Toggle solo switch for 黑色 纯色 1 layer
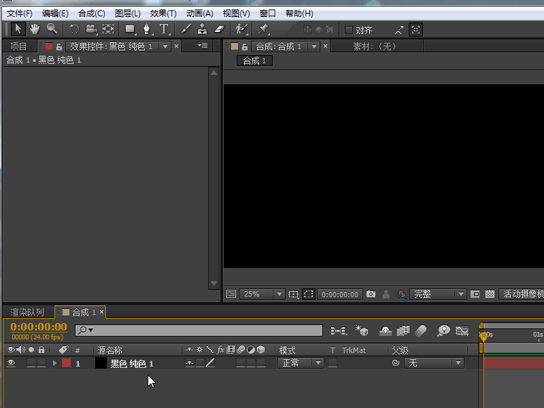544x408 pixels. (31, 363)
